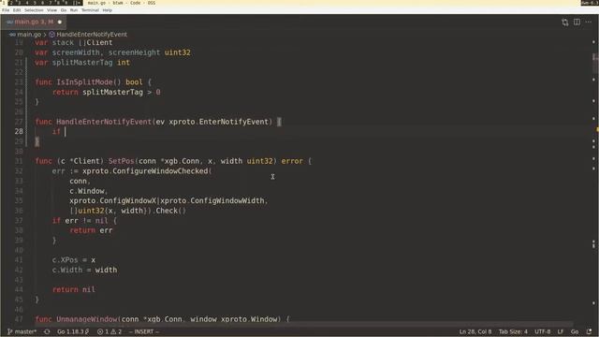
Task: Switch to workspace 2 in top bar
Action: [10, 3]
